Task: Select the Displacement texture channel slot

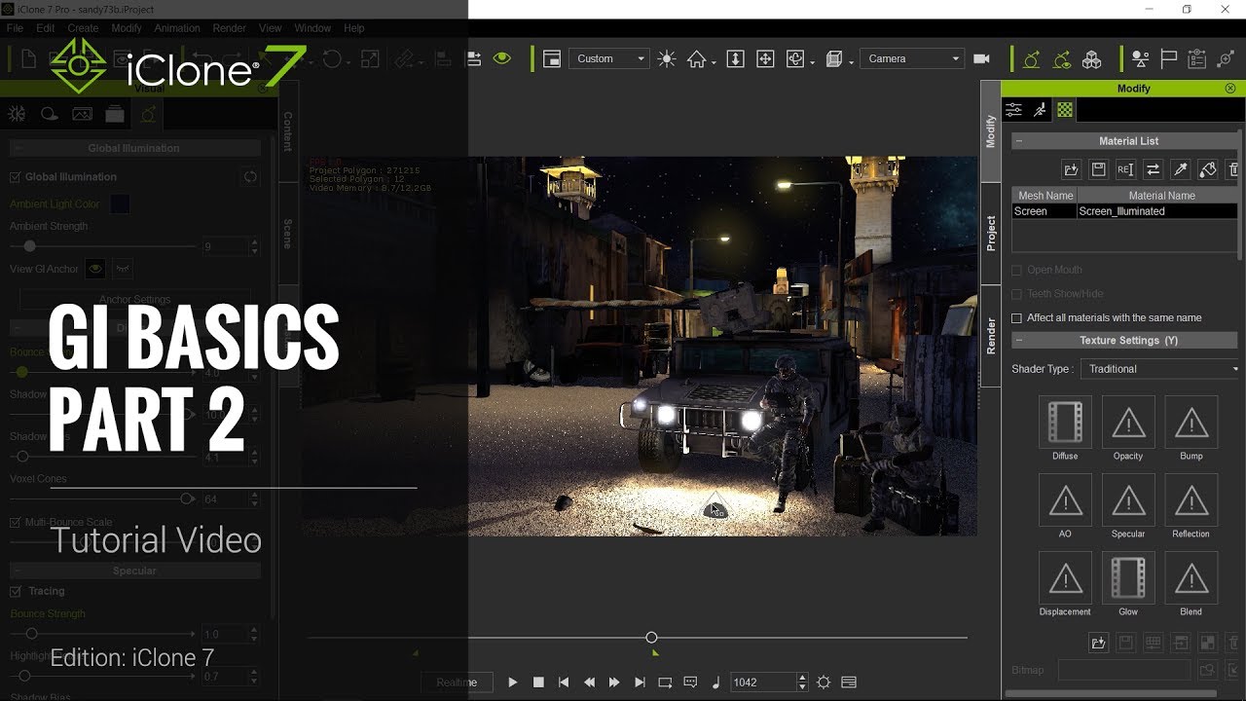Action: coord(1065,578)
